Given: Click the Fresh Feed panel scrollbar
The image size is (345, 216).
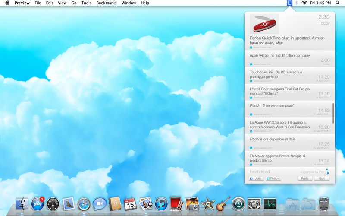Looking at the screenshot, I should pos(333,113).
